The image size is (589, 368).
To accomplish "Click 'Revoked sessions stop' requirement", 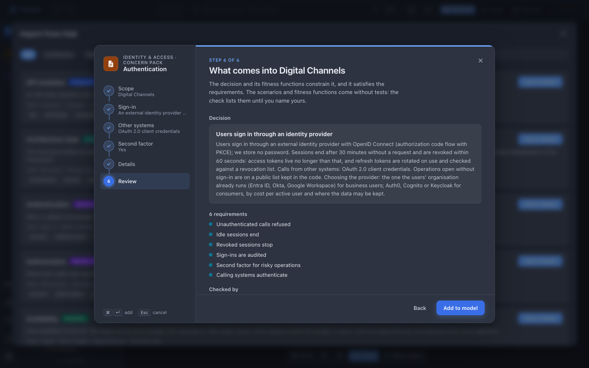I will click(241, 245).
